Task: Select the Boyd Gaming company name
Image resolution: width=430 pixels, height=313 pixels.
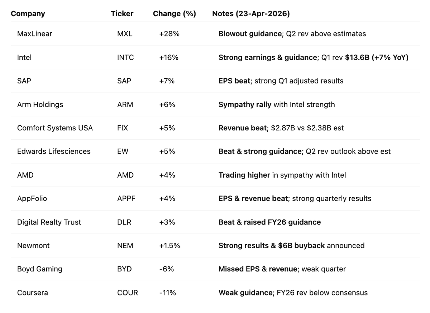Action: pyautogui.click(x=39, y=269)
